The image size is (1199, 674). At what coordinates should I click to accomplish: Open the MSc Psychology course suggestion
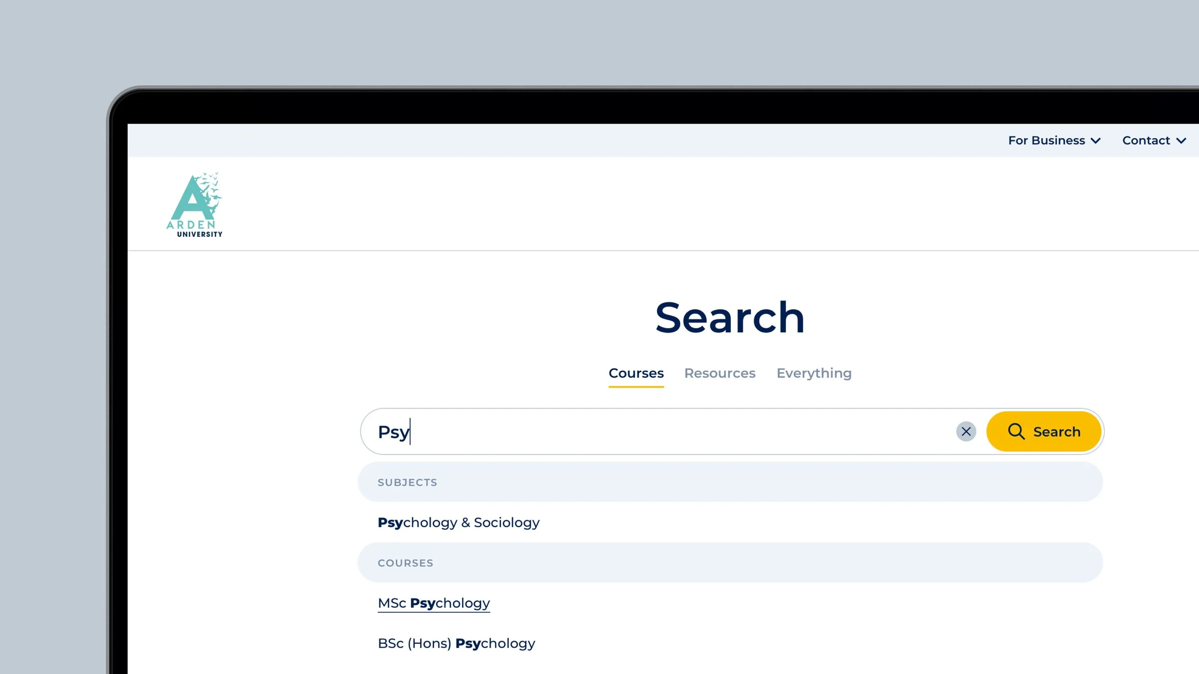click(x=434, y=603)
